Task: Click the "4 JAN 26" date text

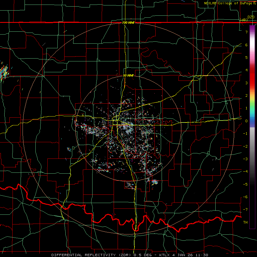Action: [182, 255]
